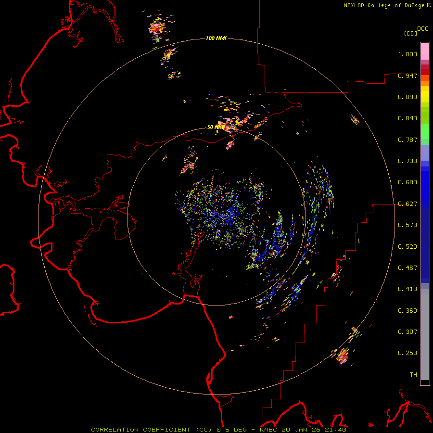Select the [CC] unit label
Viewport: 433px width, 433px height.
point(410,33)
